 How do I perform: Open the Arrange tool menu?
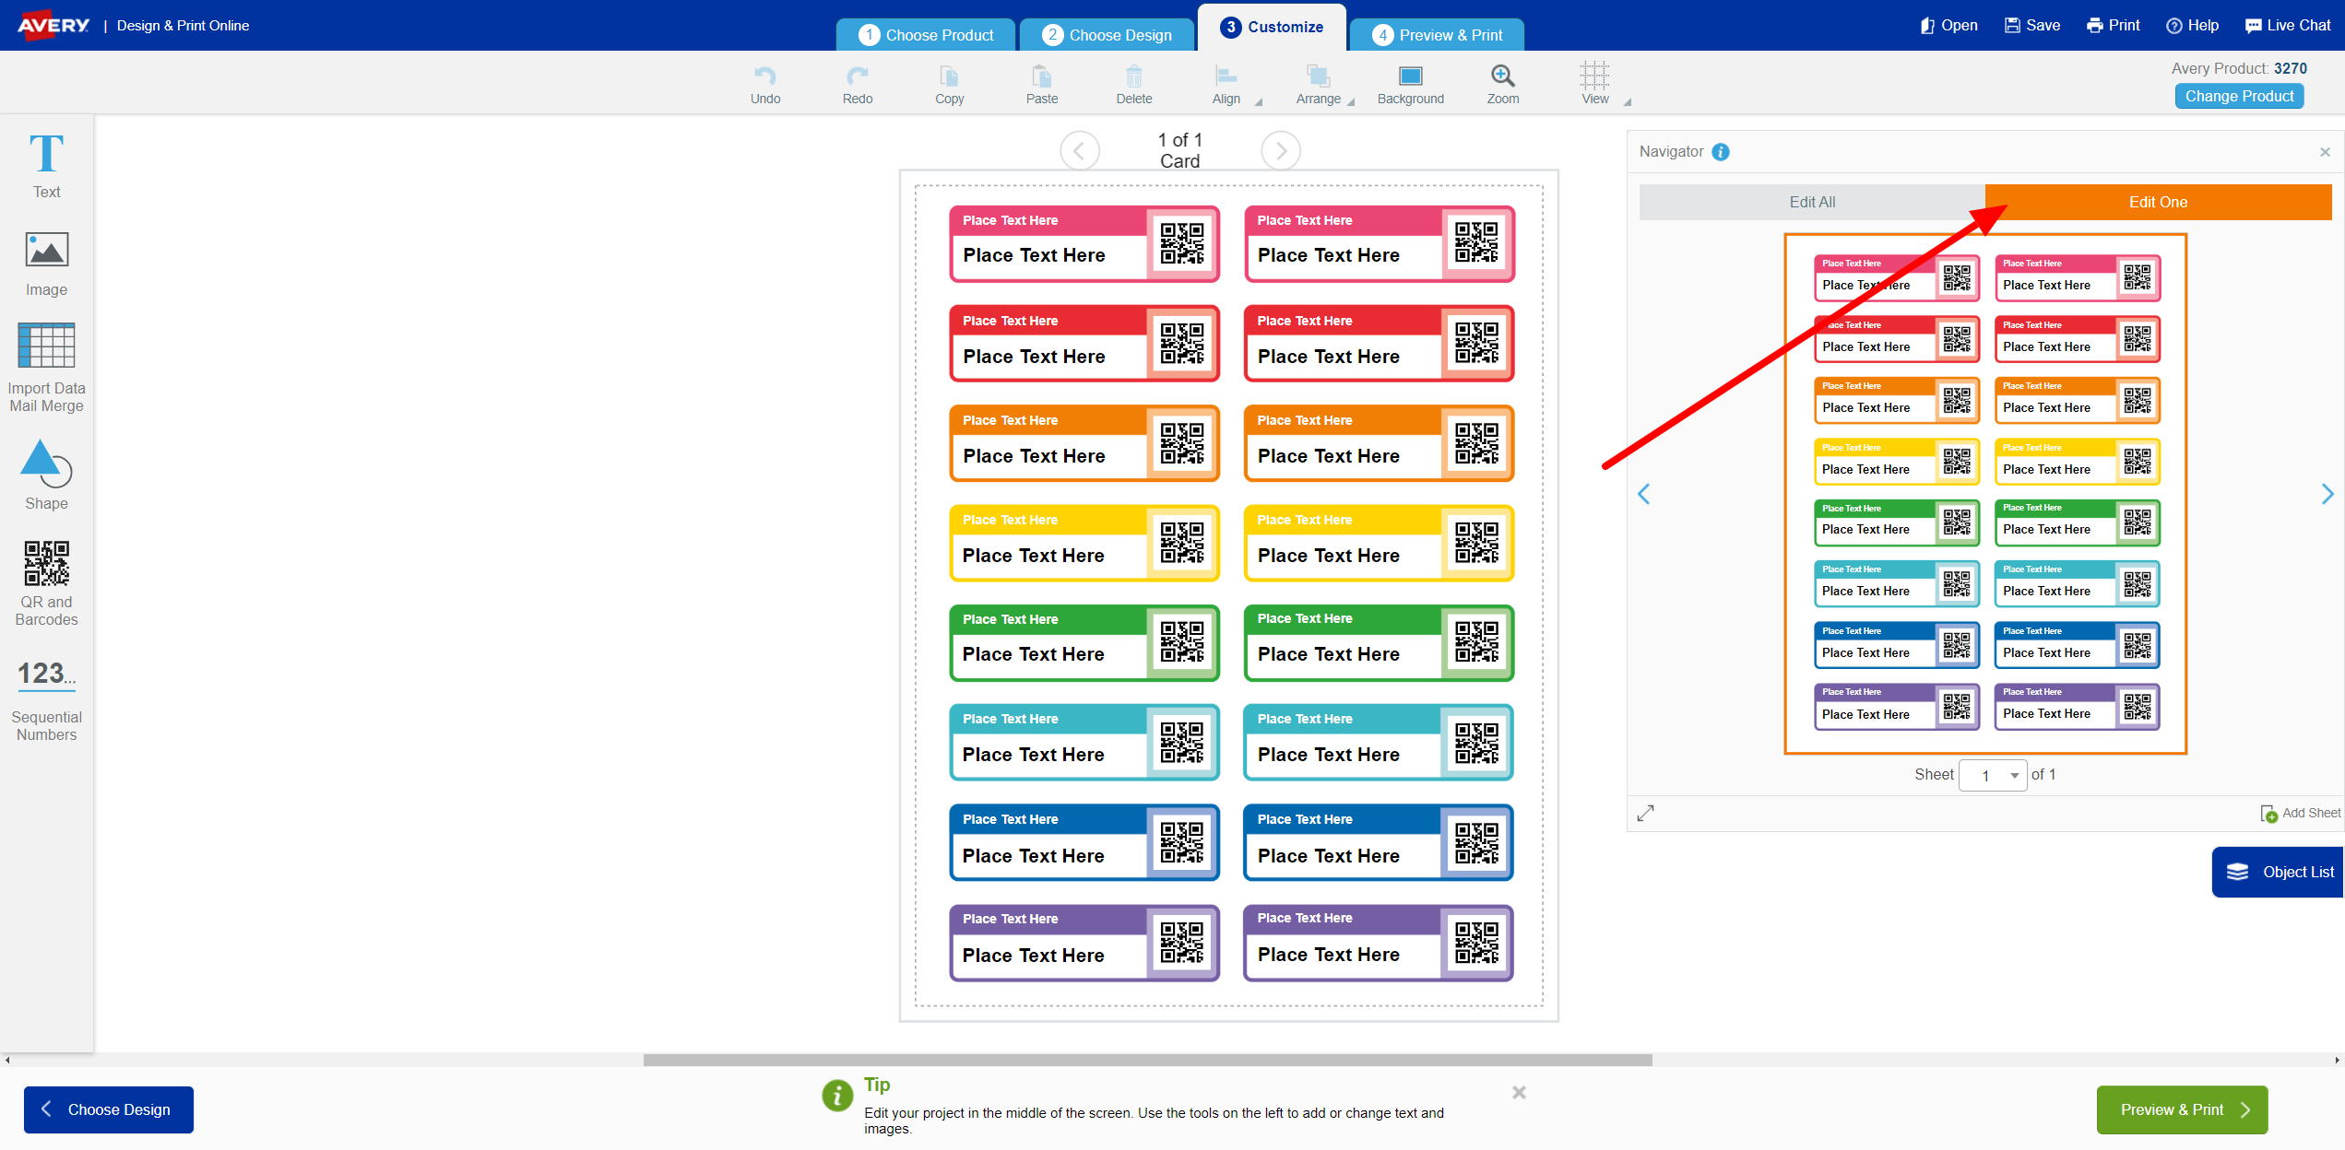[1321, 85]
